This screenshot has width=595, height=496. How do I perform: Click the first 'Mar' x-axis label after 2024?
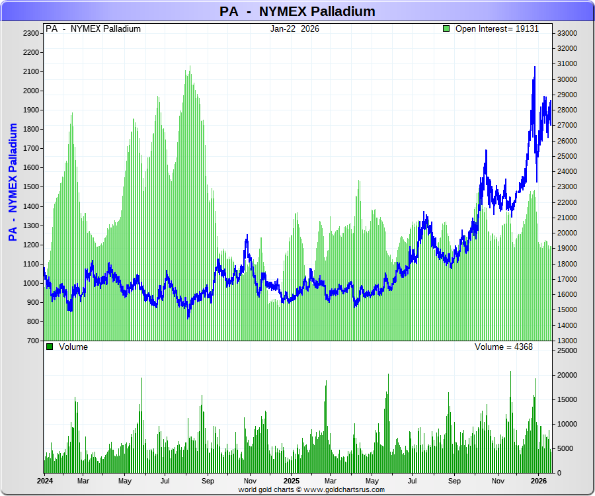click(83, 481)
